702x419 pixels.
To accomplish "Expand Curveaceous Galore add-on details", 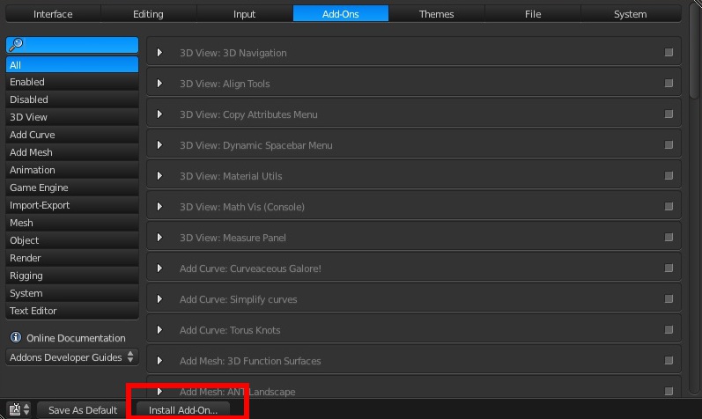I will point(159,268).
